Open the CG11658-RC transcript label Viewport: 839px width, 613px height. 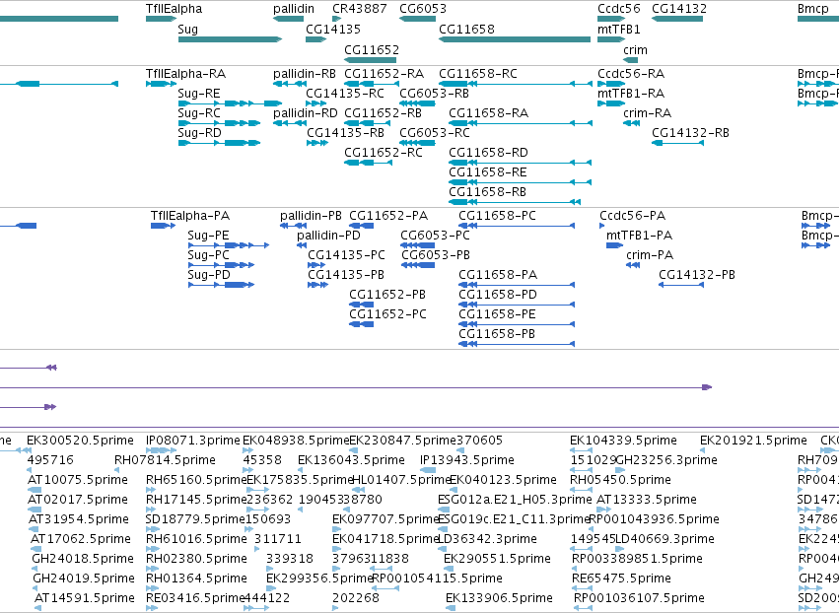coord(478,73)
